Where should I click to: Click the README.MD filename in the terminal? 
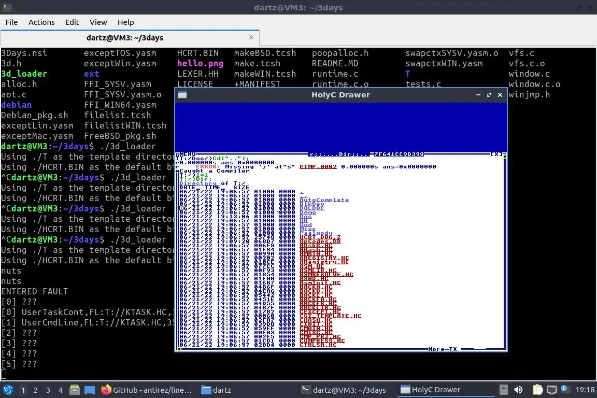335,64
